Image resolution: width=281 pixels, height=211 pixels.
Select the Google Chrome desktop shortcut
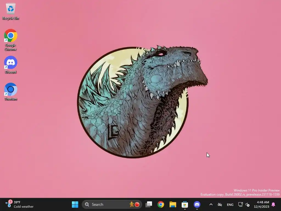(11, 40)
